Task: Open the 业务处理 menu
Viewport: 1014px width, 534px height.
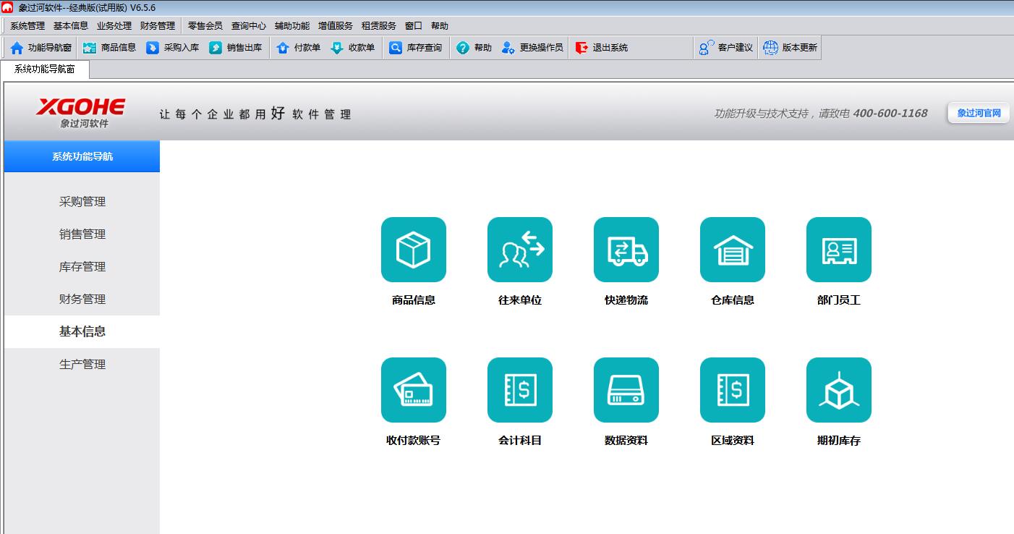Action: point(114,25)
